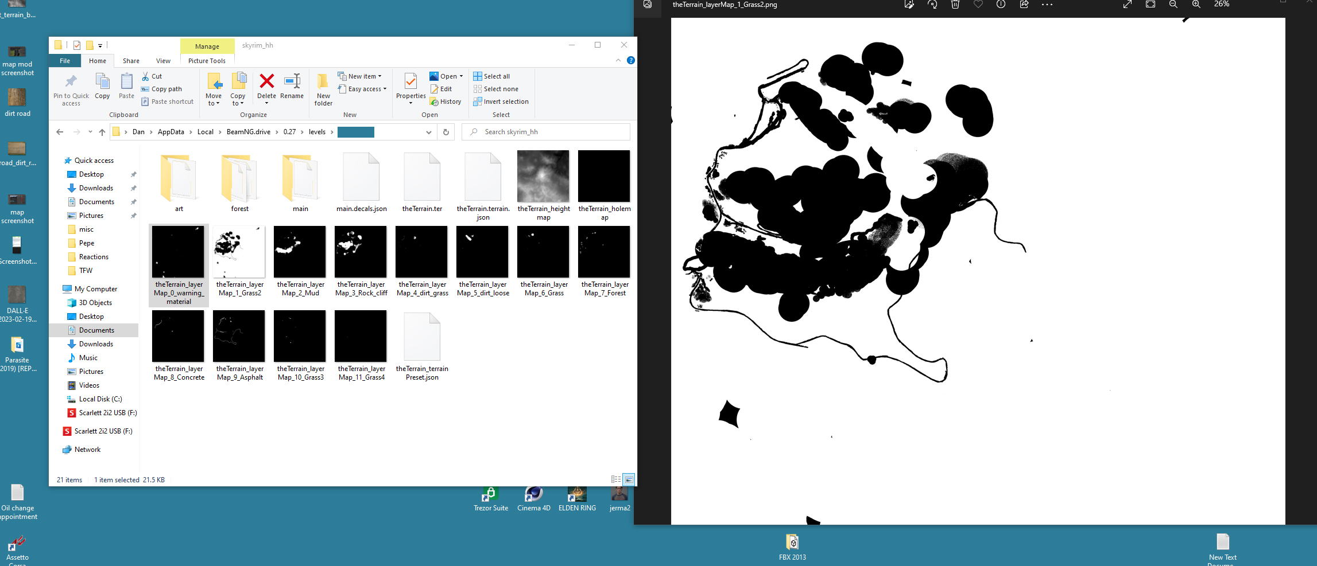Image resolution: width=1317 pixels, height=566 pixels.
Task: Select the FBX 2013 desktop icon
Action: [x=792, y=547]
